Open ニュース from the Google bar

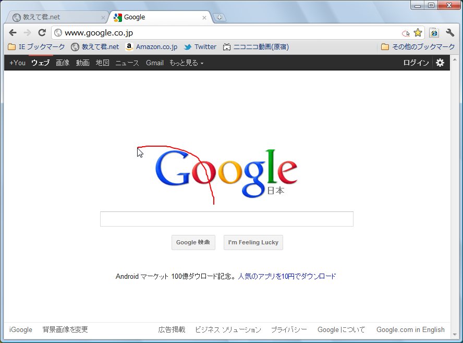[127, 63]
